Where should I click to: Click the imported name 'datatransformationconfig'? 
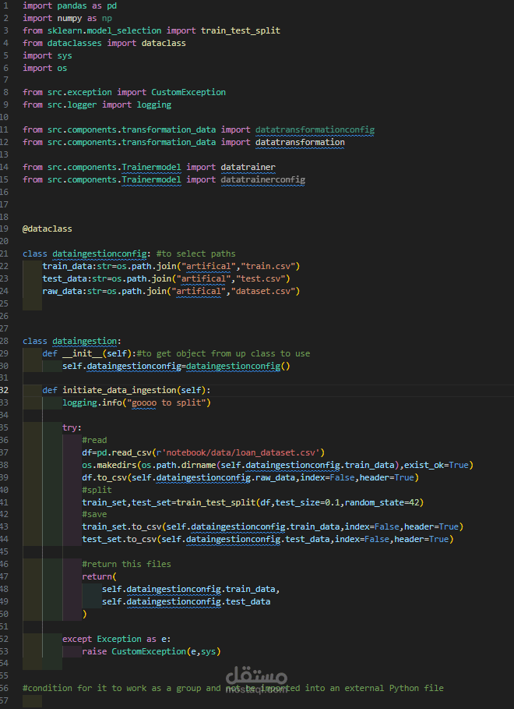click(315, 129)
